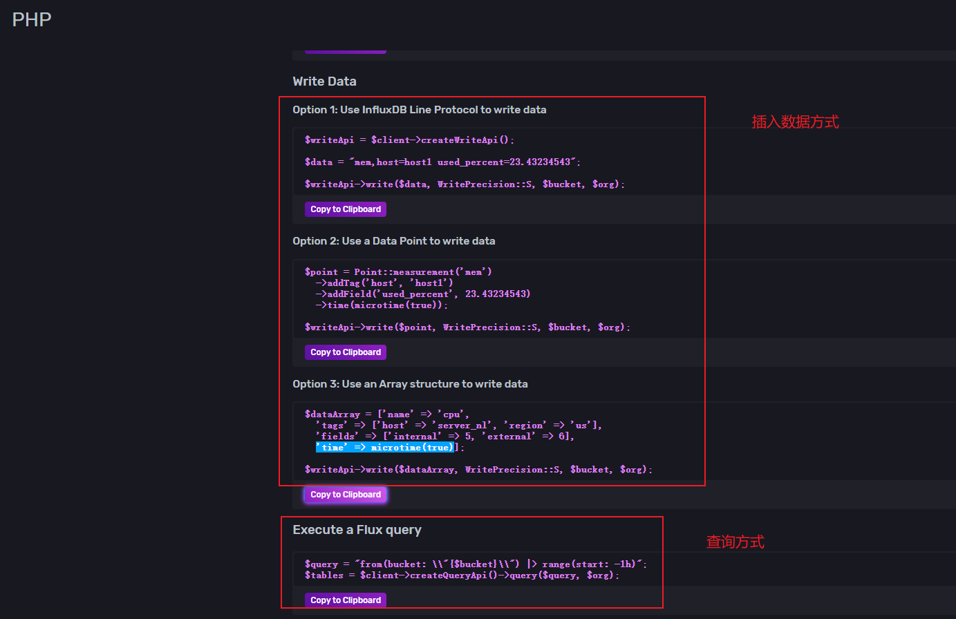
Task: Click the red annotation 查询方式
Action: [735, 542]
